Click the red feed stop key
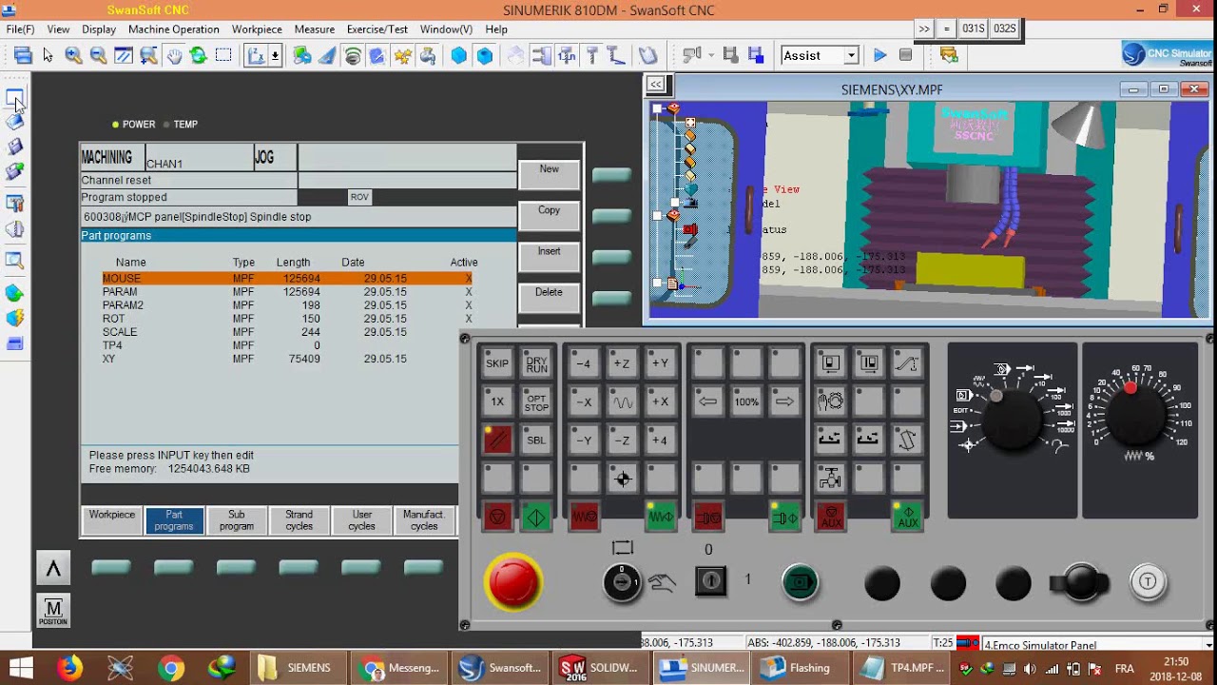 (584, 518)
